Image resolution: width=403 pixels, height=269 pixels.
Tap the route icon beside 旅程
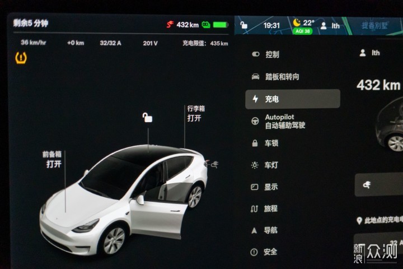254,208
